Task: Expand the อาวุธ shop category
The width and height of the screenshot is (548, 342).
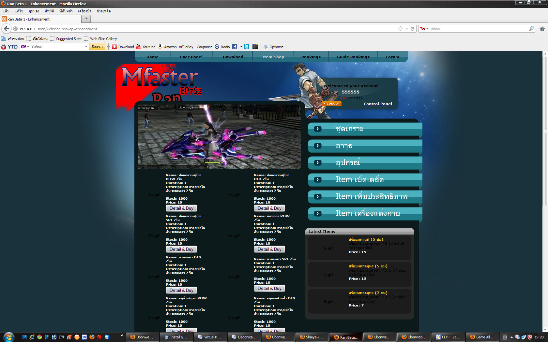Action: tap(365, 146)
